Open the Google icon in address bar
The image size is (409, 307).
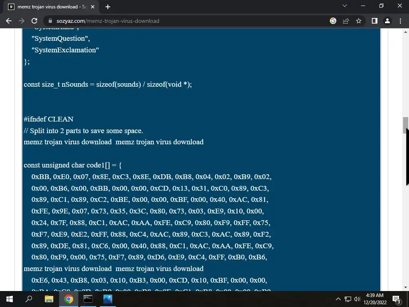click(x=333, y=21)
